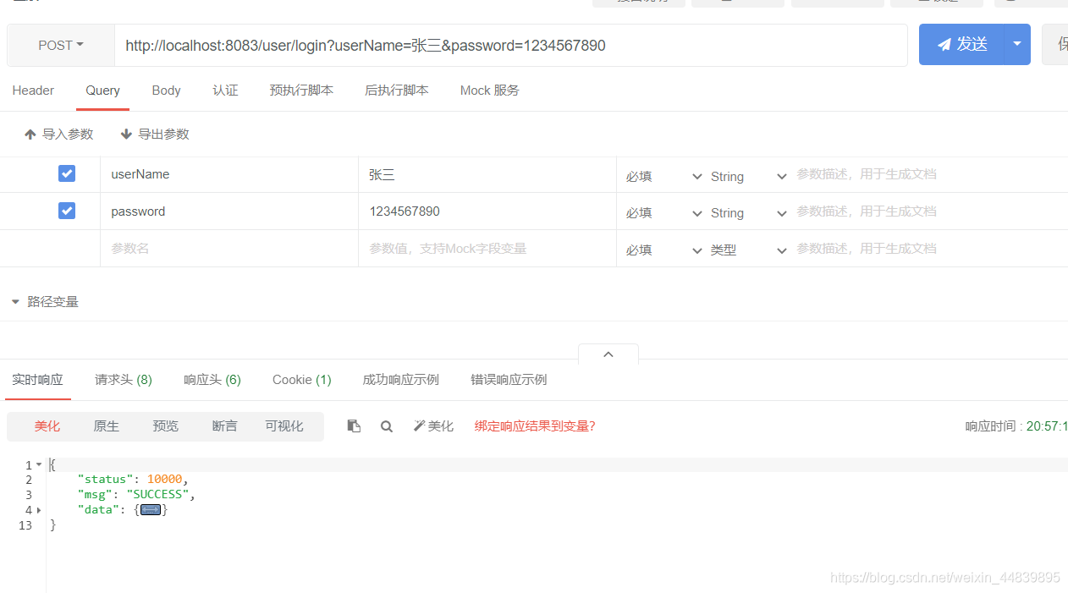Click the copy response icon
1068x593 pixels.
354,426
